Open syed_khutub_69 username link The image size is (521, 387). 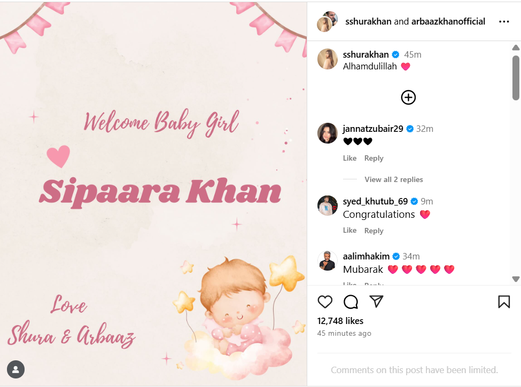375,201
